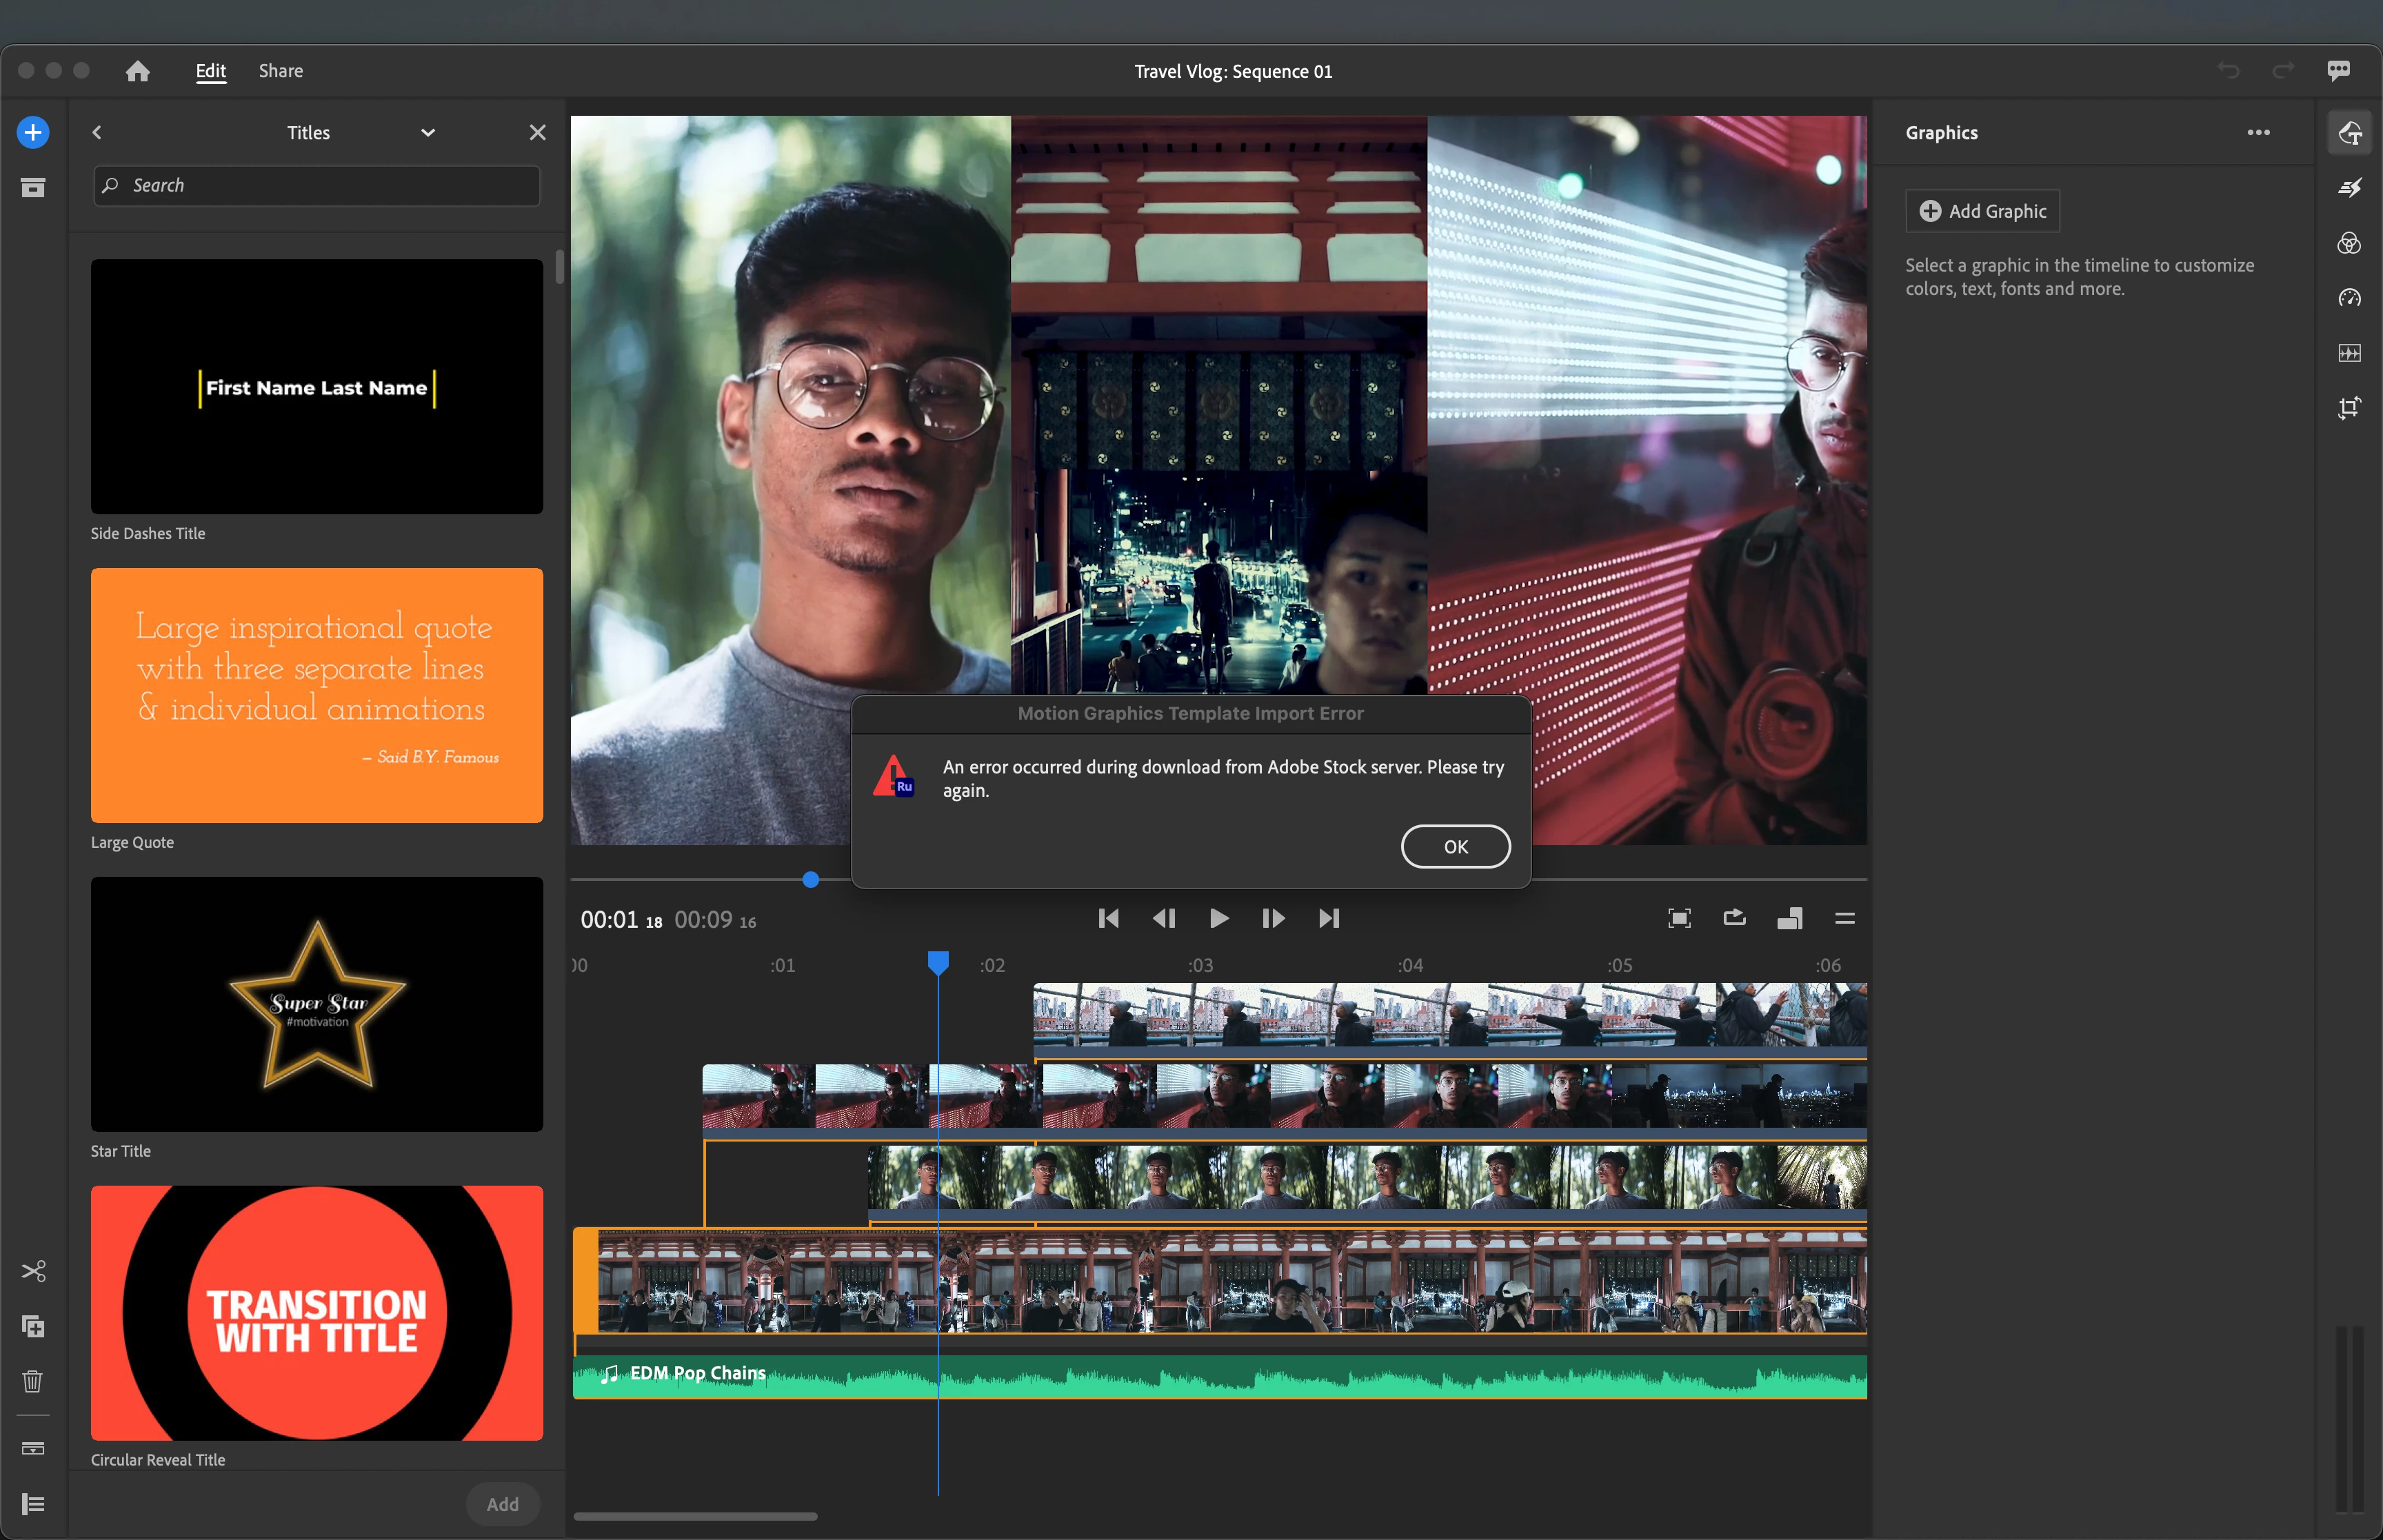Select the Large Quote title thumbnail

pyautogui.click(x=317, y=695)
